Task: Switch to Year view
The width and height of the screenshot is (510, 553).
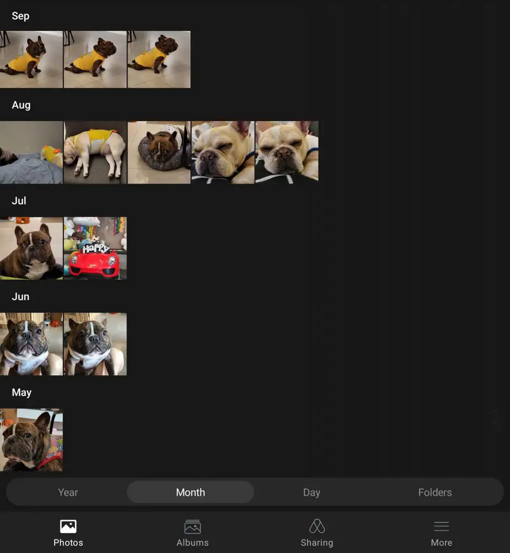Action: (x=68, y=492)
